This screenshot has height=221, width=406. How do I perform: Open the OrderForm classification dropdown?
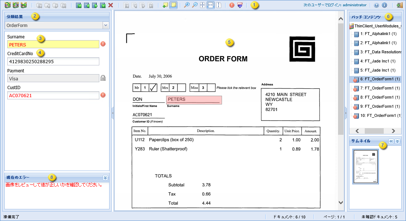(x=106, y=25)
